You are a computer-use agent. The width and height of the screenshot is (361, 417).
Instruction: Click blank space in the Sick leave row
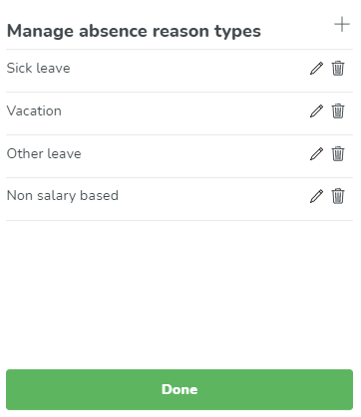click(189, 69)
